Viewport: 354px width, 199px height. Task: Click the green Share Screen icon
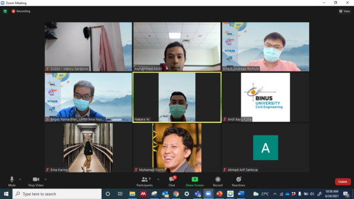[x=195, y=179]
